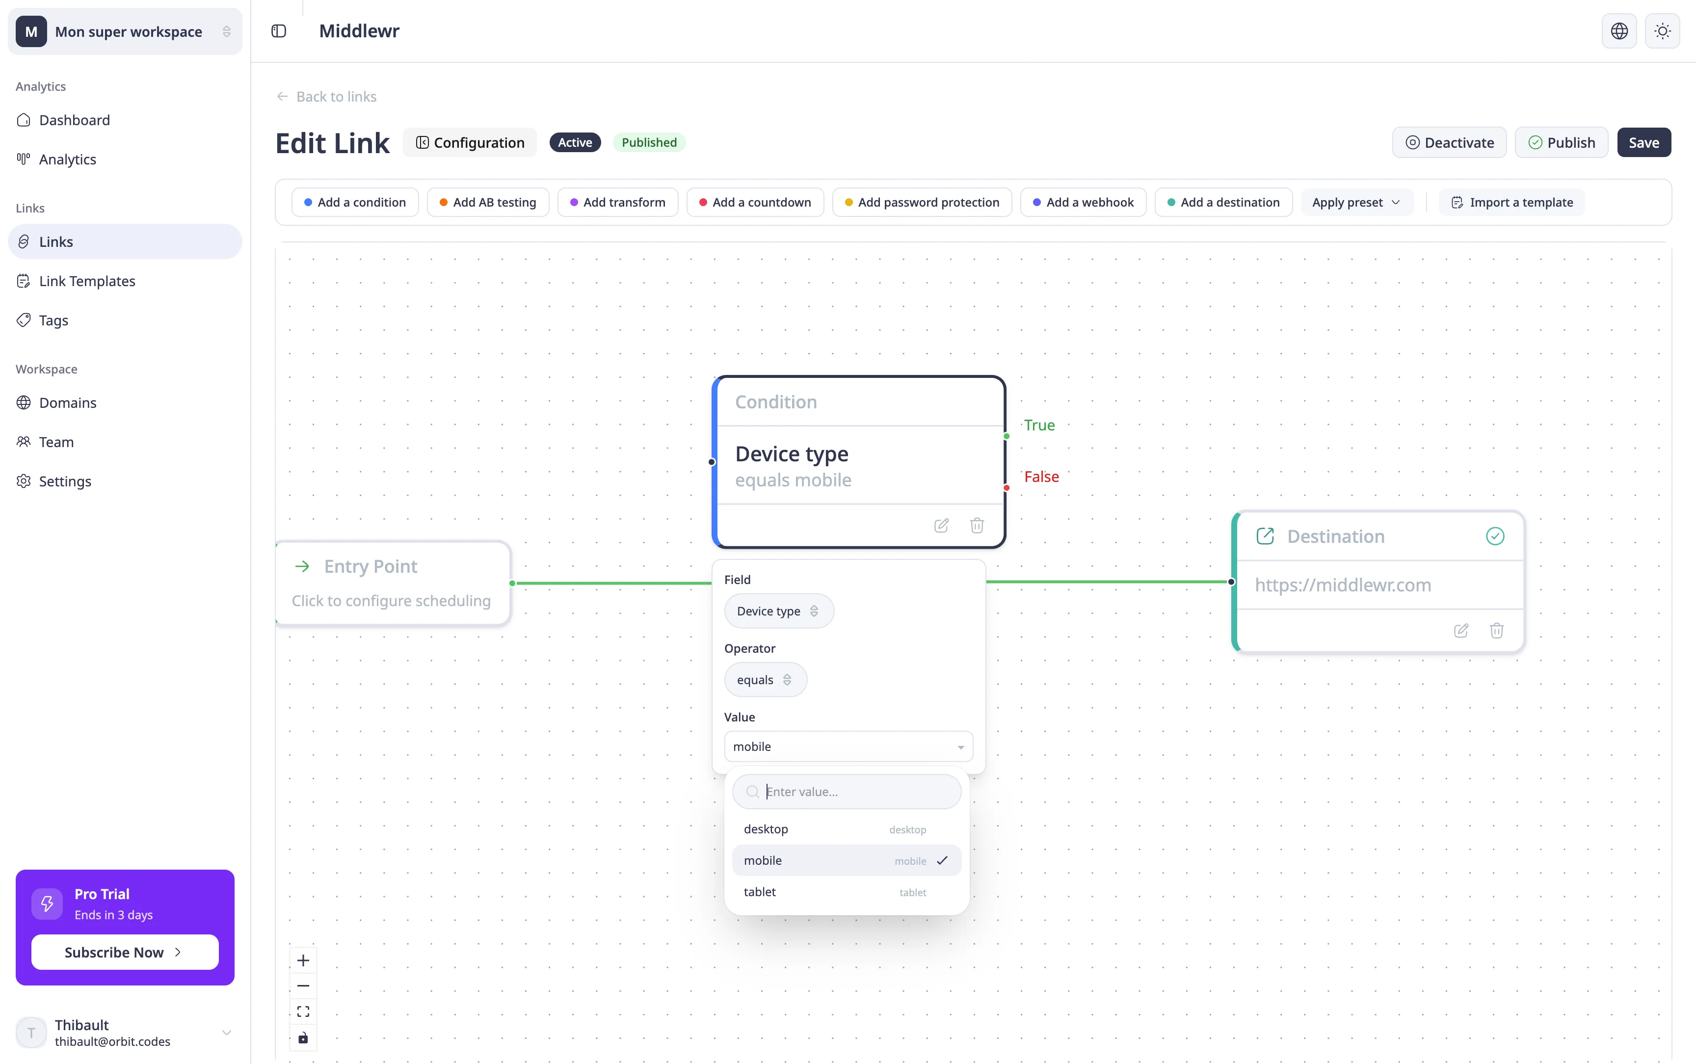Edit the Condition node pencil icon
Viewport: 1696px width, 1064px height.
pyautogui.click(x=941, y=526)
